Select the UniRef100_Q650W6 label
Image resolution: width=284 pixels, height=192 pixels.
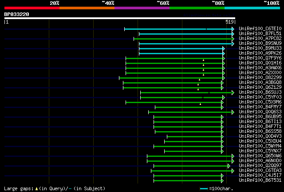(x=260, y=156)
